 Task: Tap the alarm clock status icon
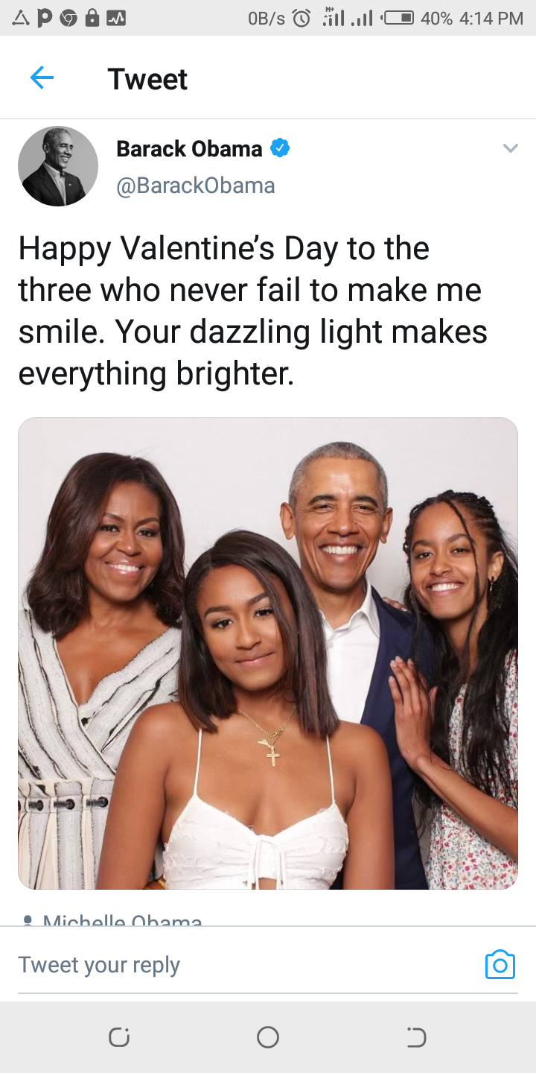(x=302, y=18)
